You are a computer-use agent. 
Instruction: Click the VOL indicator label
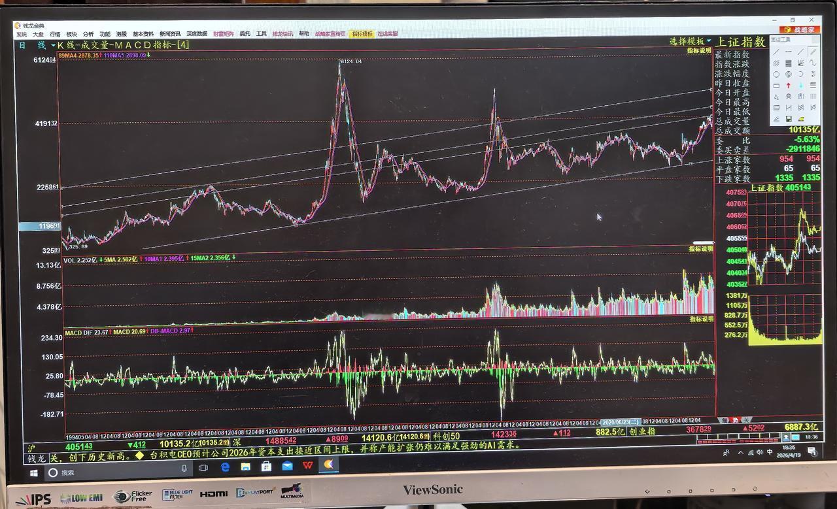pyautogui.click(x=78, y=259)
